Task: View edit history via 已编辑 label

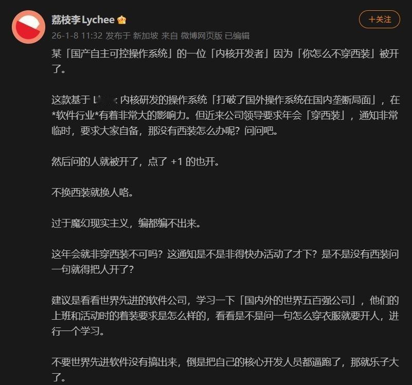Action: [x=237, y=35]
